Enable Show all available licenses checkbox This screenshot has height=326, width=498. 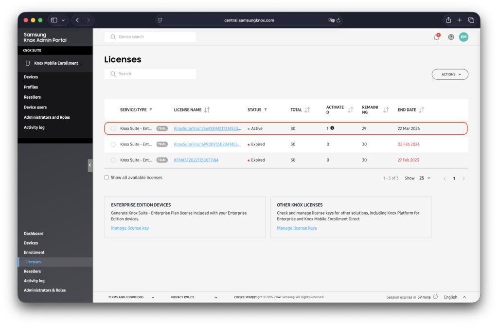pyautogui.click(x=107, y=178)
